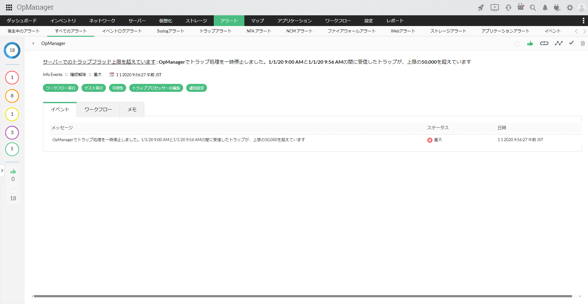
Task: Open the トラップアラート tab
Action: pyautogui.click(x=216, y=31)
